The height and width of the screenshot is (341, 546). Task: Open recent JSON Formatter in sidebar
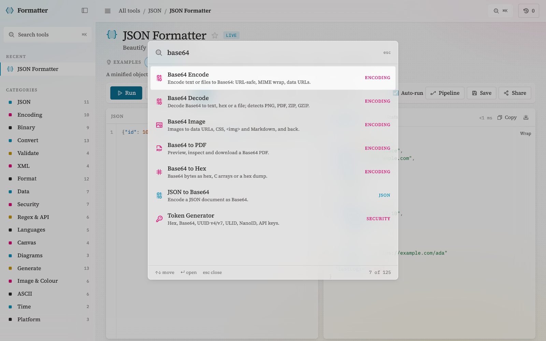click(48, 69)
